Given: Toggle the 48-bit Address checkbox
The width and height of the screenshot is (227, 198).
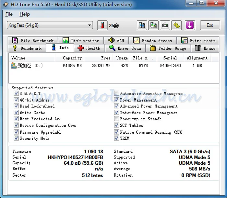Looking at the screenshot, I should pyautogui.click(x=16, y=100).
